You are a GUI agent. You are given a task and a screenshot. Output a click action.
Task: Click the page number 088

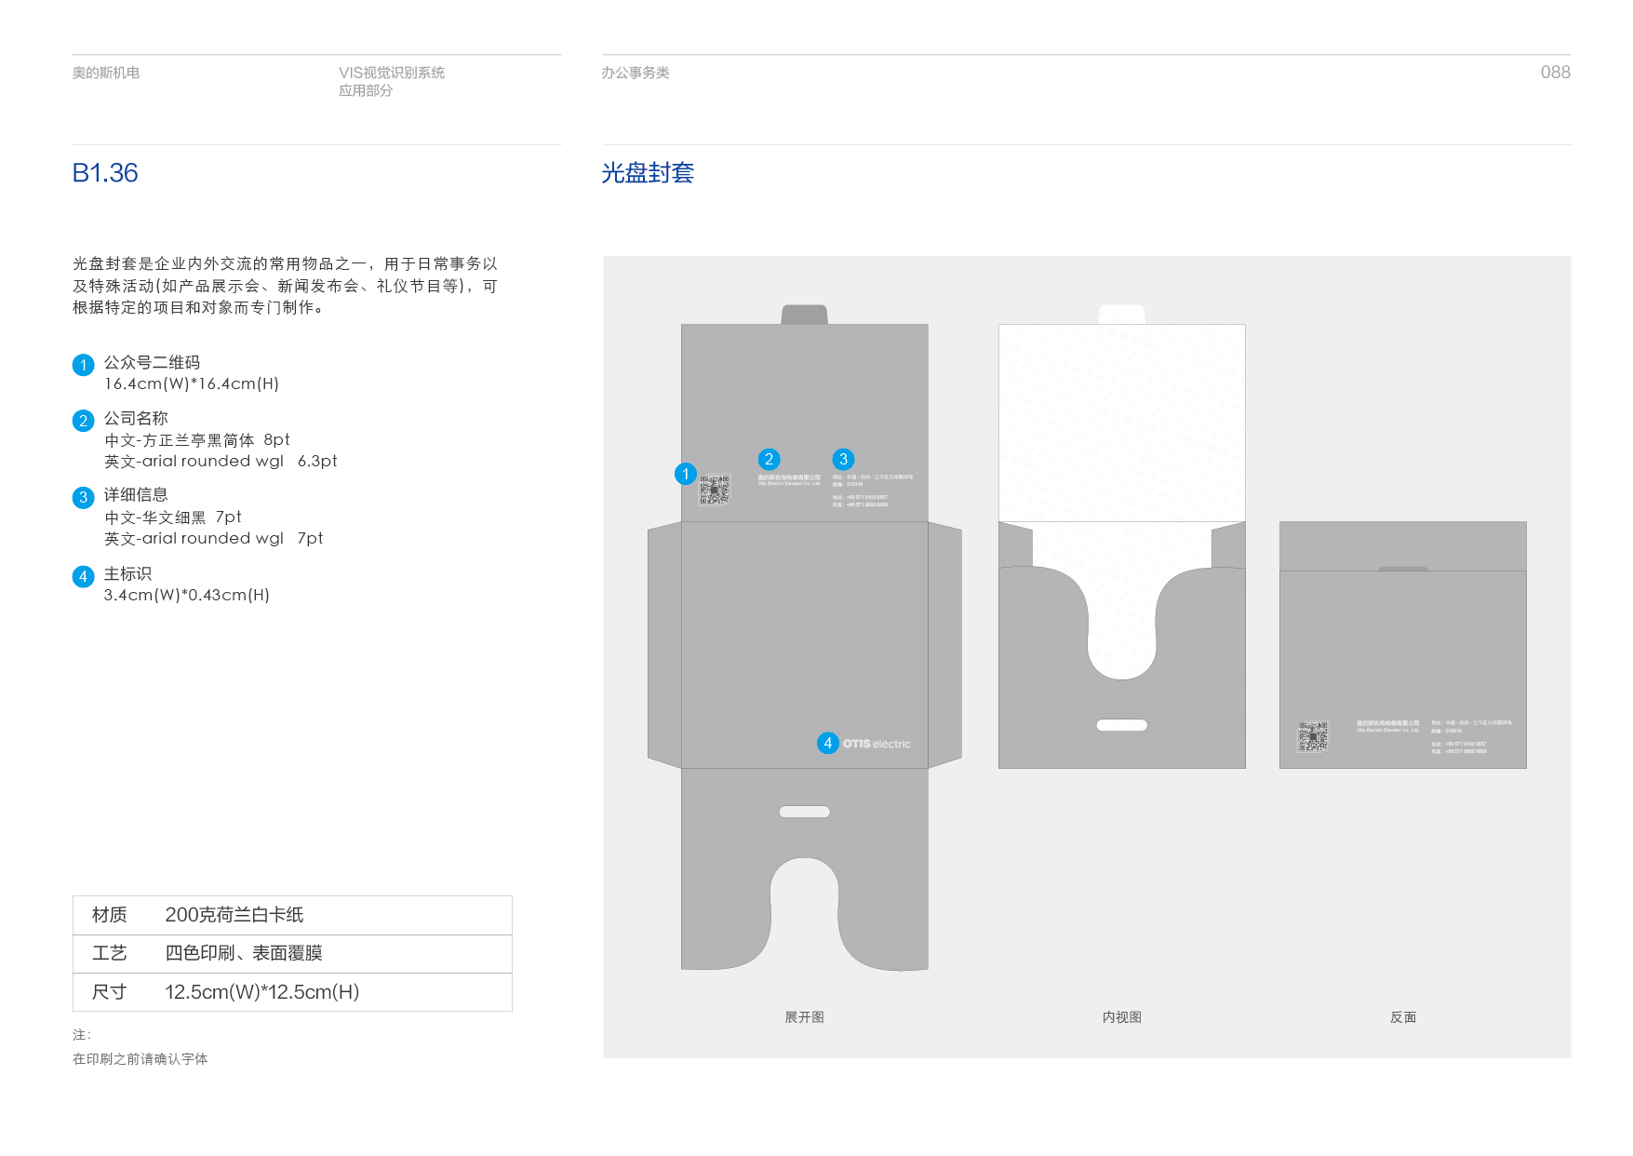pyautogui.click(x=1555, y=73)
